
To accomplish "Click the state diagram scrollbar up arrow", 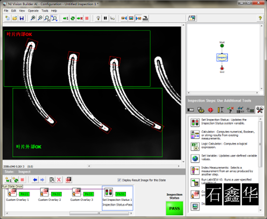I will (262, 26).
